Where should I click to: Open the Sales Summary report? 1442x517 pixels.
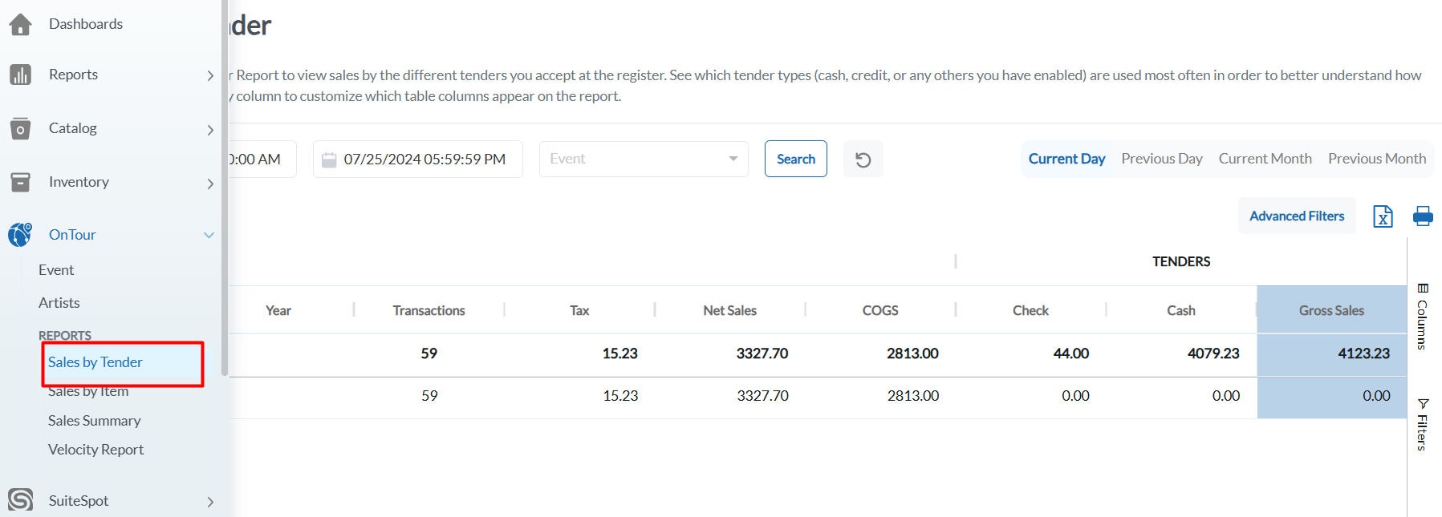pos(94,421)
